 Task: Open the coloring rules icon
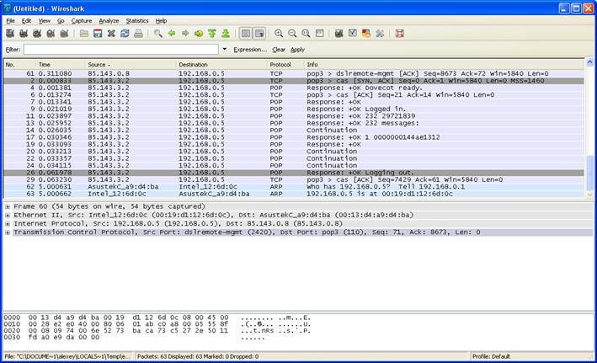coord(365,34)
